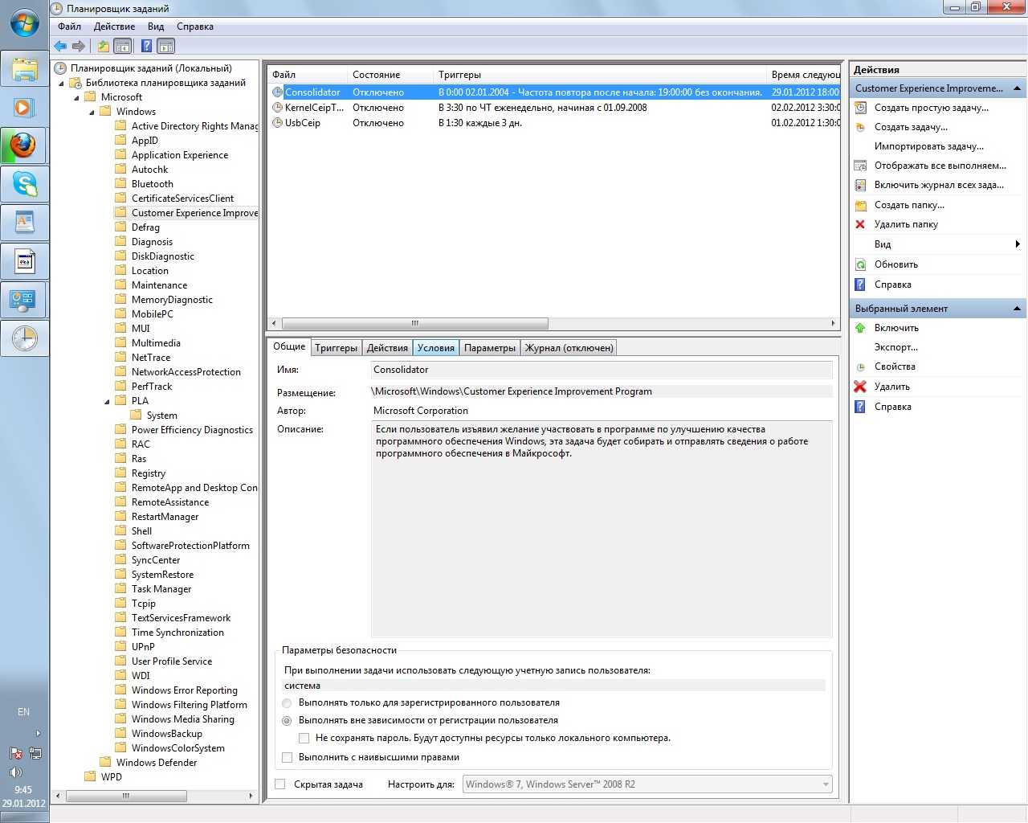Viewport: 1028px width, 823px height.
Task: Collapse the Customer Experience actions section
Action: pos(1017,88)
